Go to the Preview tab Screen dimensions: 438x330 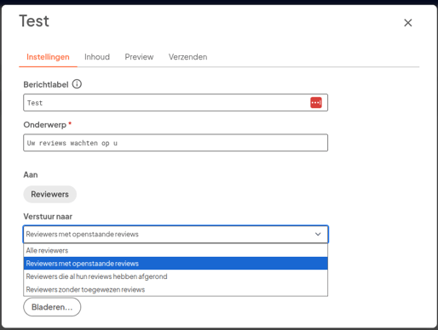click(x=139, y=57)
